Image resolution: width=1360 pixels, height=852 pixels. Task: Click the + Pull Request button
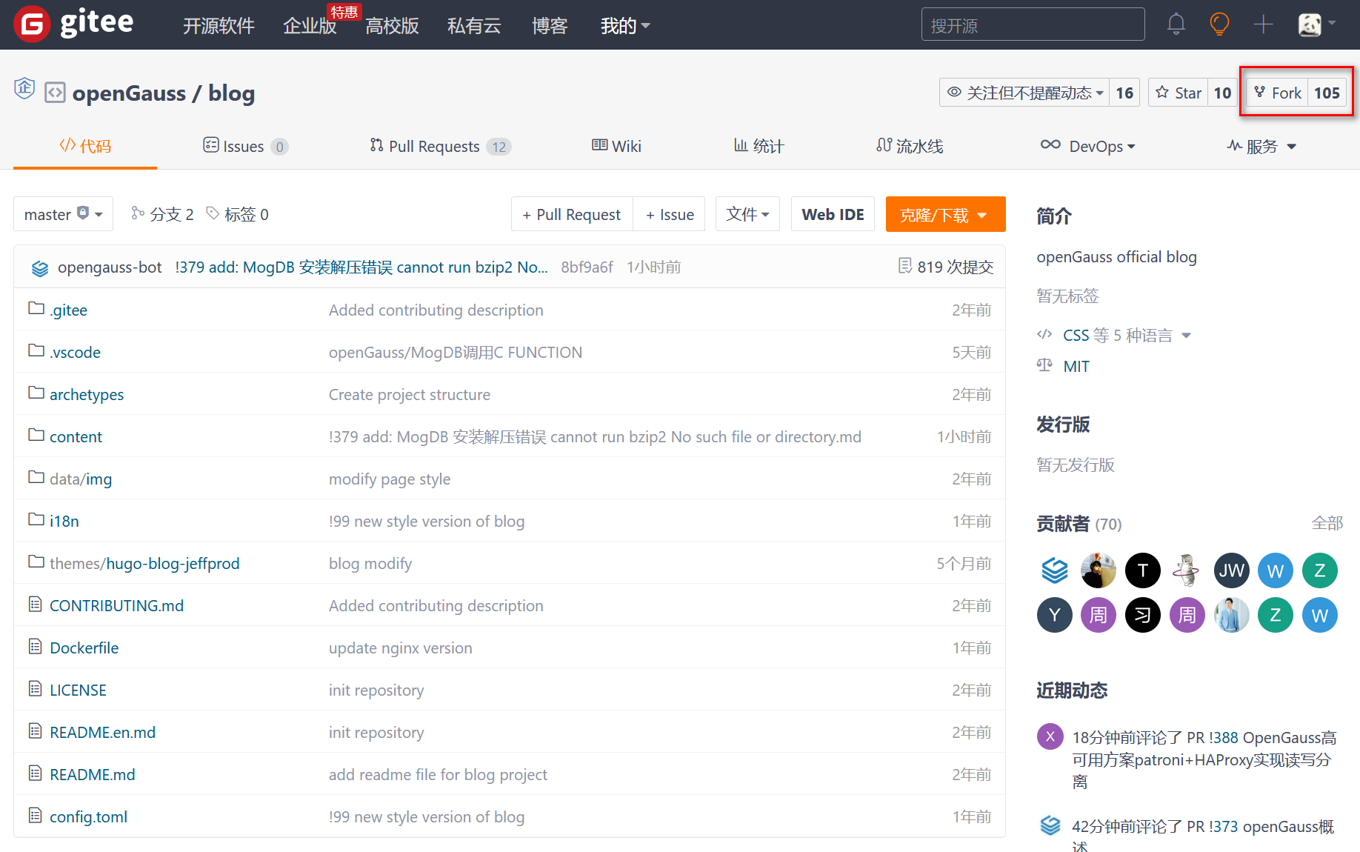pos(572,214)
